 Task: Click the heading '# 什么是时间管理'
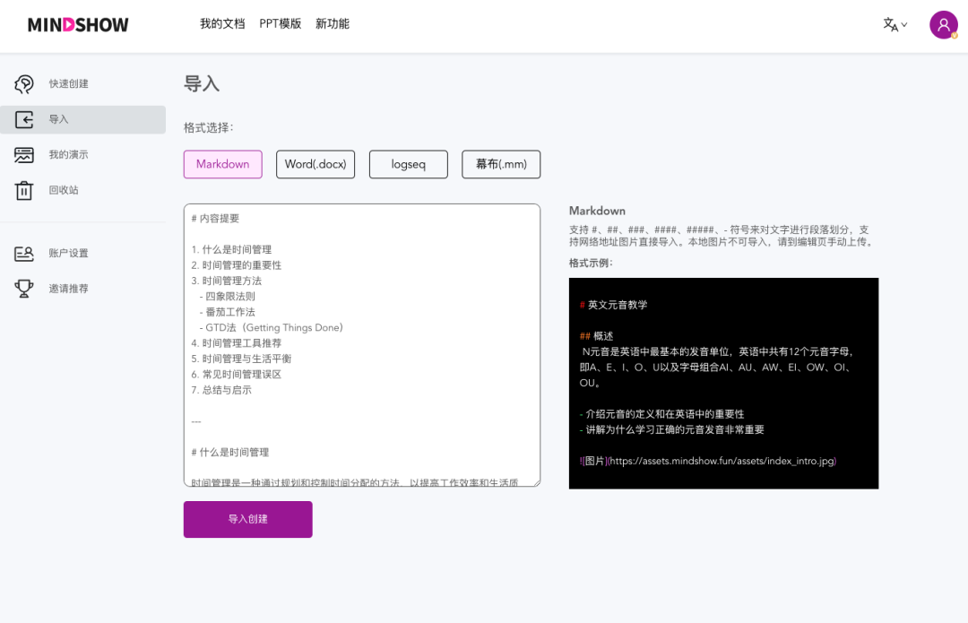(230, 453)
